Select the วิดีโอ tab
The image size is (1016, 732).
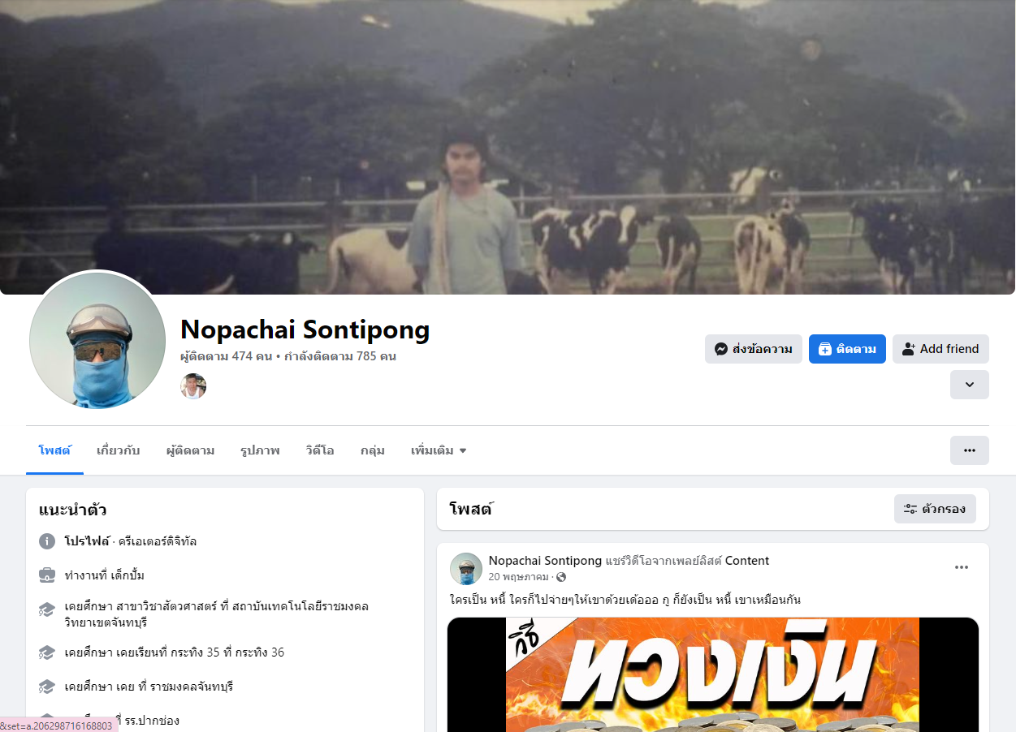click(x=320, y=450)
